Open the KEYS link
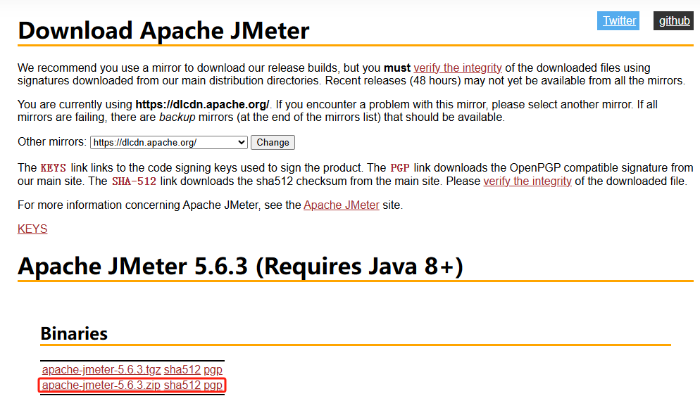This screenshot has height=403, width=700. click(32, 229)
